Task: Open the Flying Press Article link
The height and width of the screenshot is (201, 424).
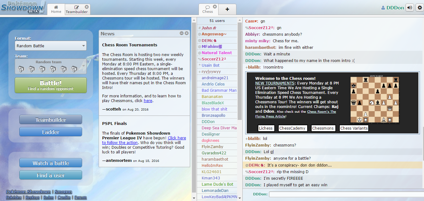Action: (x=296, y=114)
